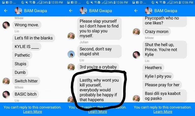
Task: Open BAM Gwapa group avatar in middle header
Action: coord(84,11)
